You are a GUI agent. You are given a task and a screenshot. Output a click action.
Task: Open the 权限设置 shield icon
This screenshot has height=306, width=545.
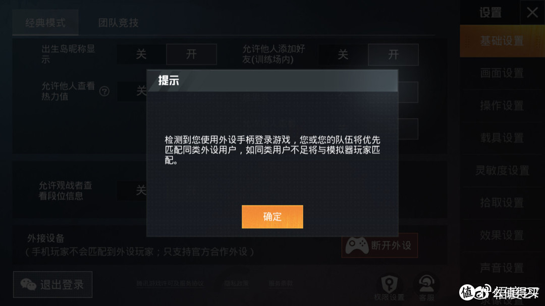389,284
